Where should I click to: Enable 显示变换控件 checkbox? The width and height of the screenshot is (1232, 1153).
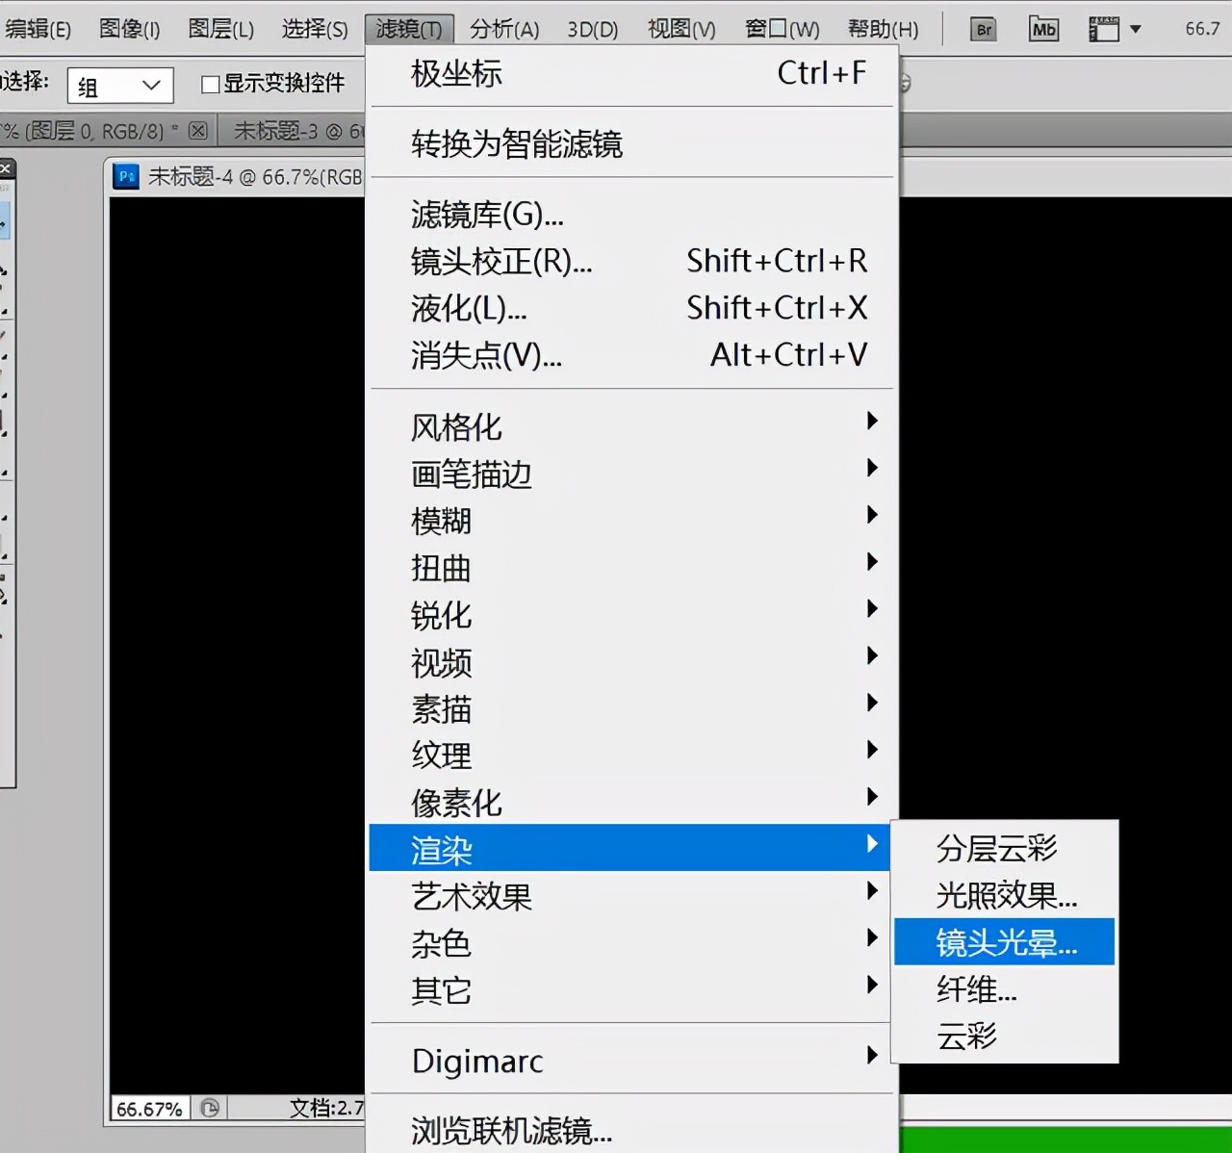tap(210, 84)
